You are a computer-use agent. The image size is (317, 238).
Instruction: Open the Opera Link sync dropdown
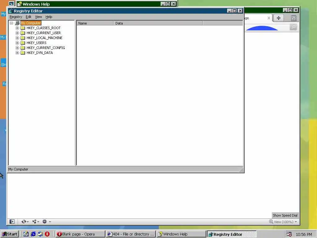click(25, 222)
